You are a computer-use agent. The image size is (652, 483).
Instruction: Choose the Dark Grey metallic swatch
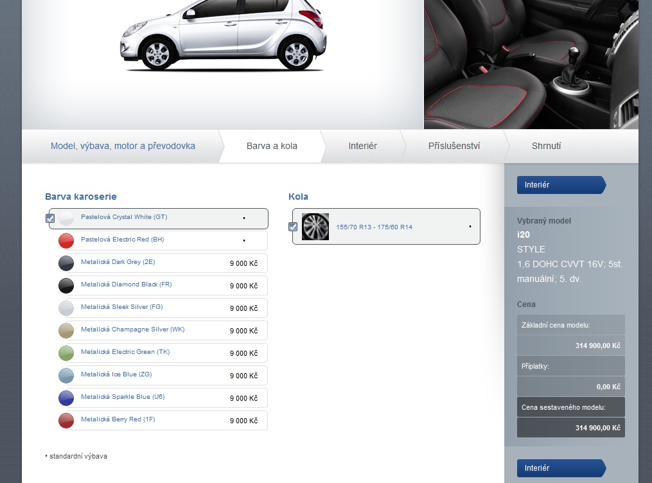[x=66, y=263]
